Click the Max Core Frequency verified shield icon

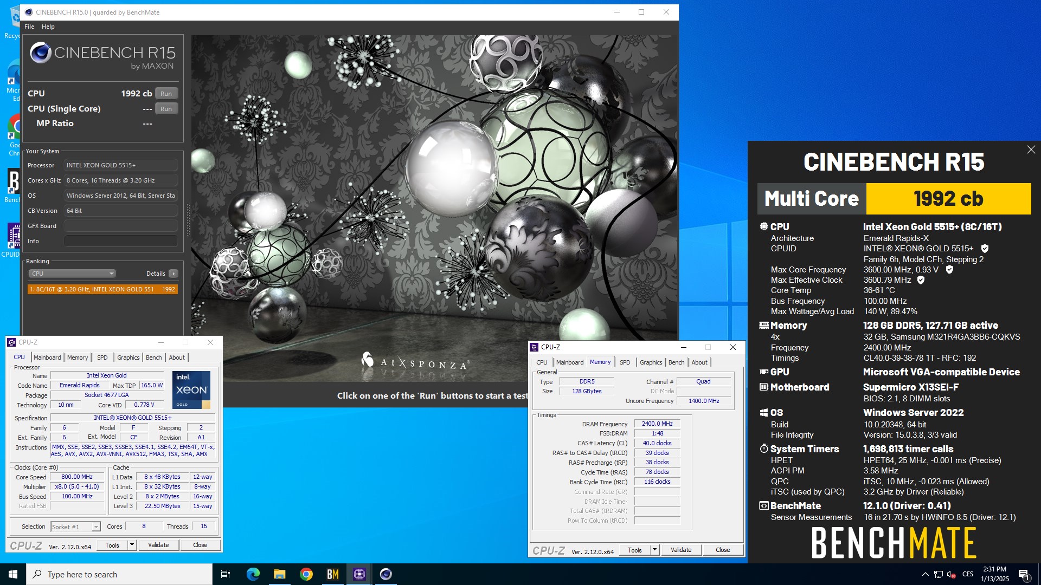coord(949,270)
